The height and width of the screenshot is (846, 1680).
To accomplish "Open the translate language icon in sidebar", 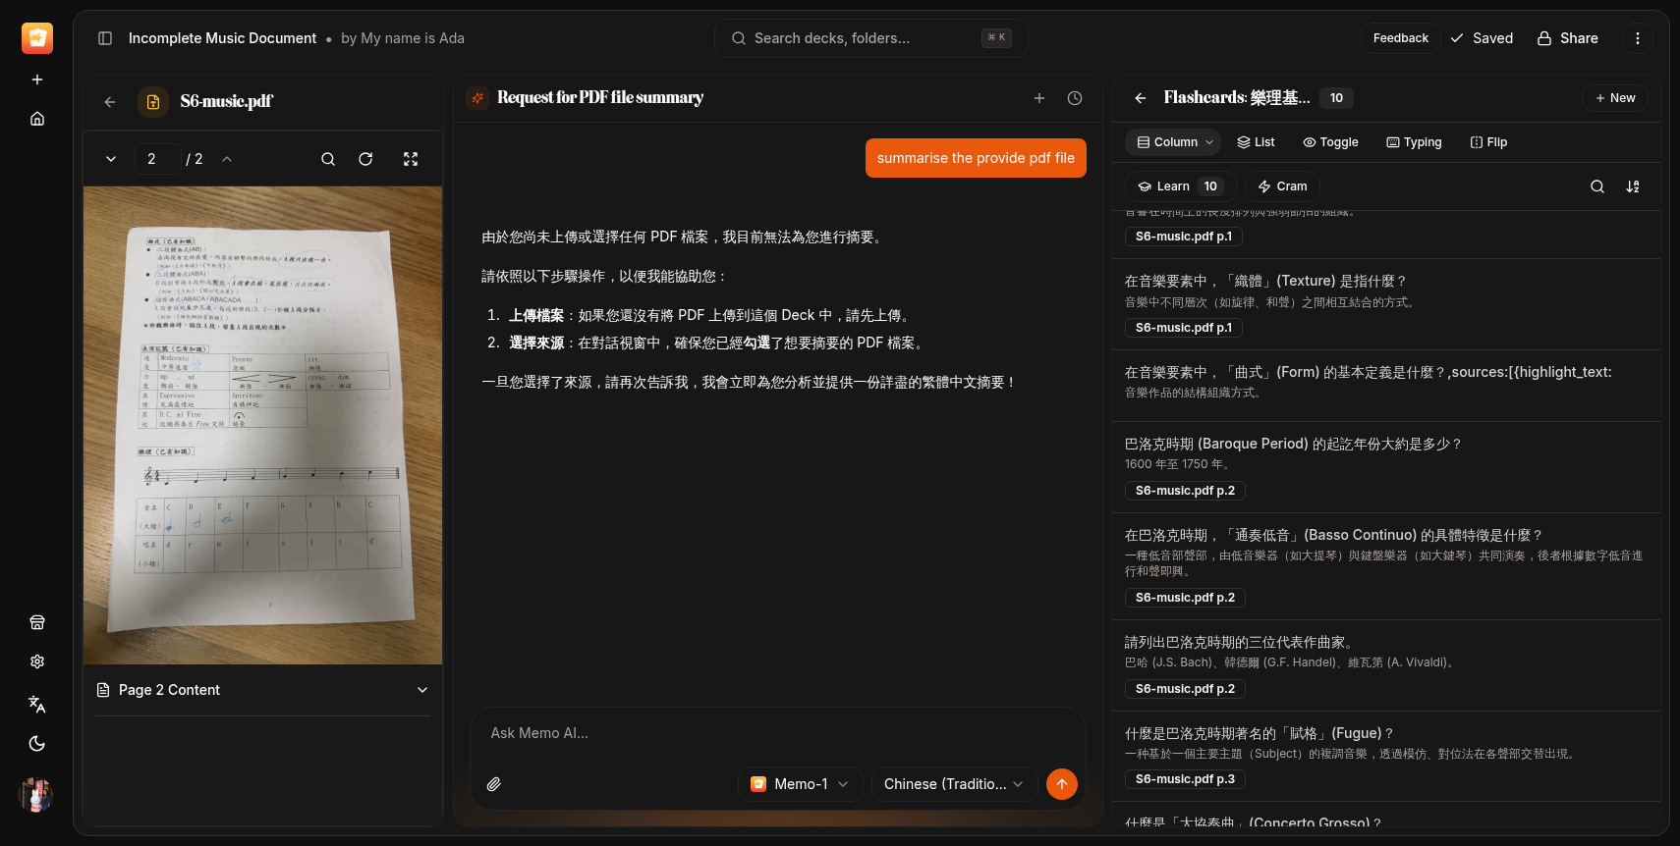I will point(37,704).
